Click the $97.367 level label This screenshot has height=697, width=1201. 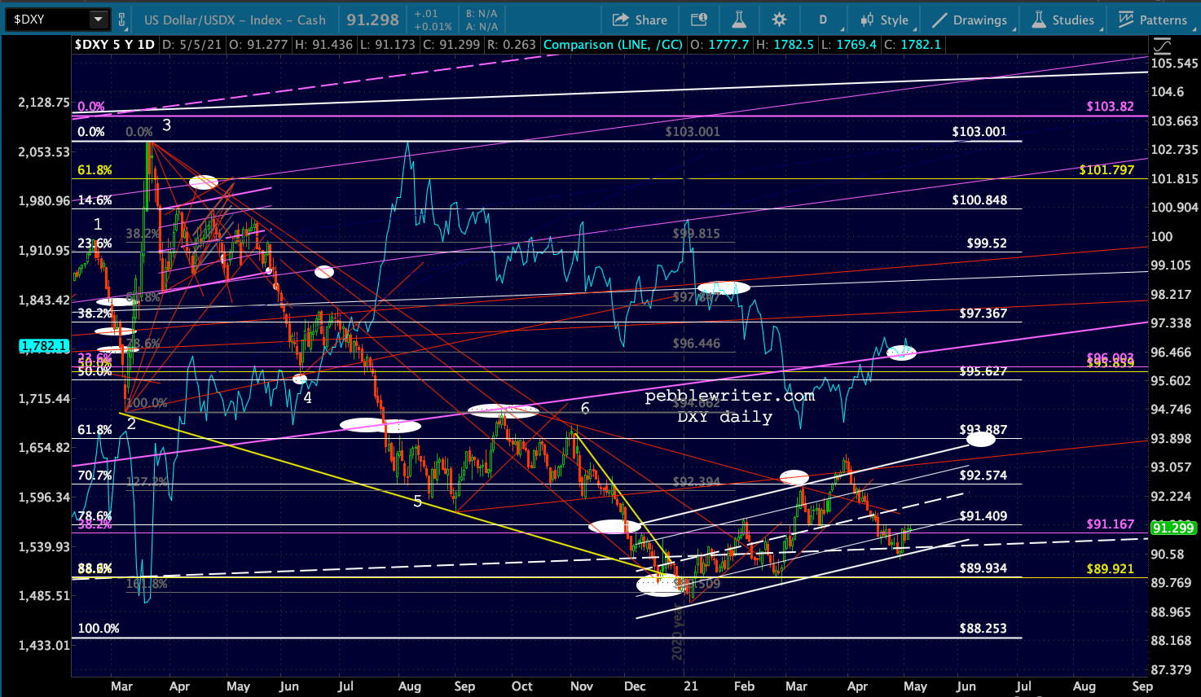983,313
